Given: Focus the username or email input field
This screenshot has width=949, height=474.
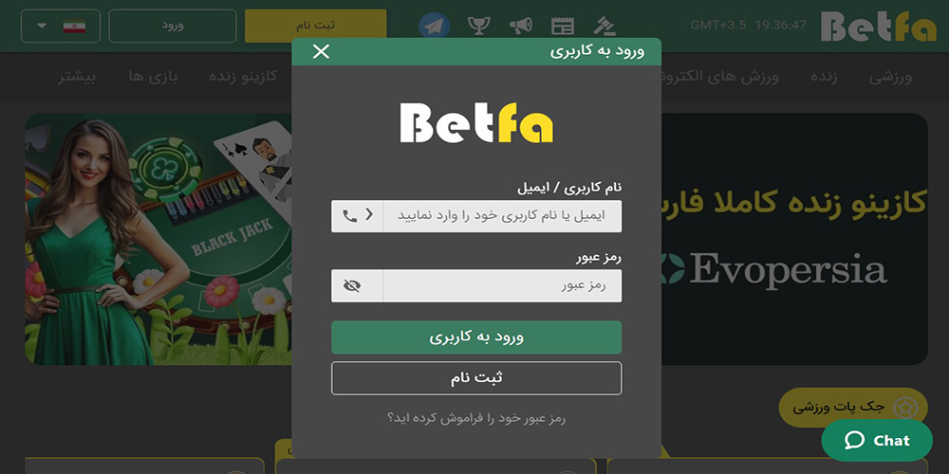Looking at the screenshot, I should (502, 216).
